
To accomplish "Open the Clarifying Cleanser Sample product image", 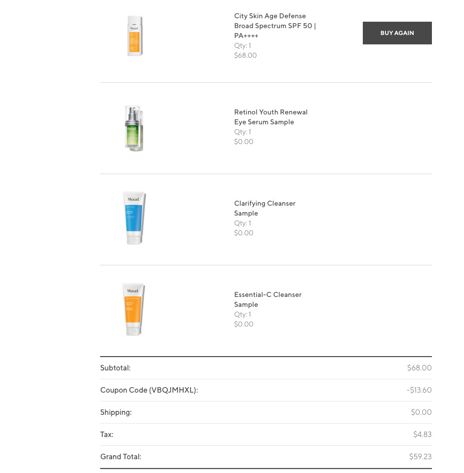I will (x=134, y=218).
